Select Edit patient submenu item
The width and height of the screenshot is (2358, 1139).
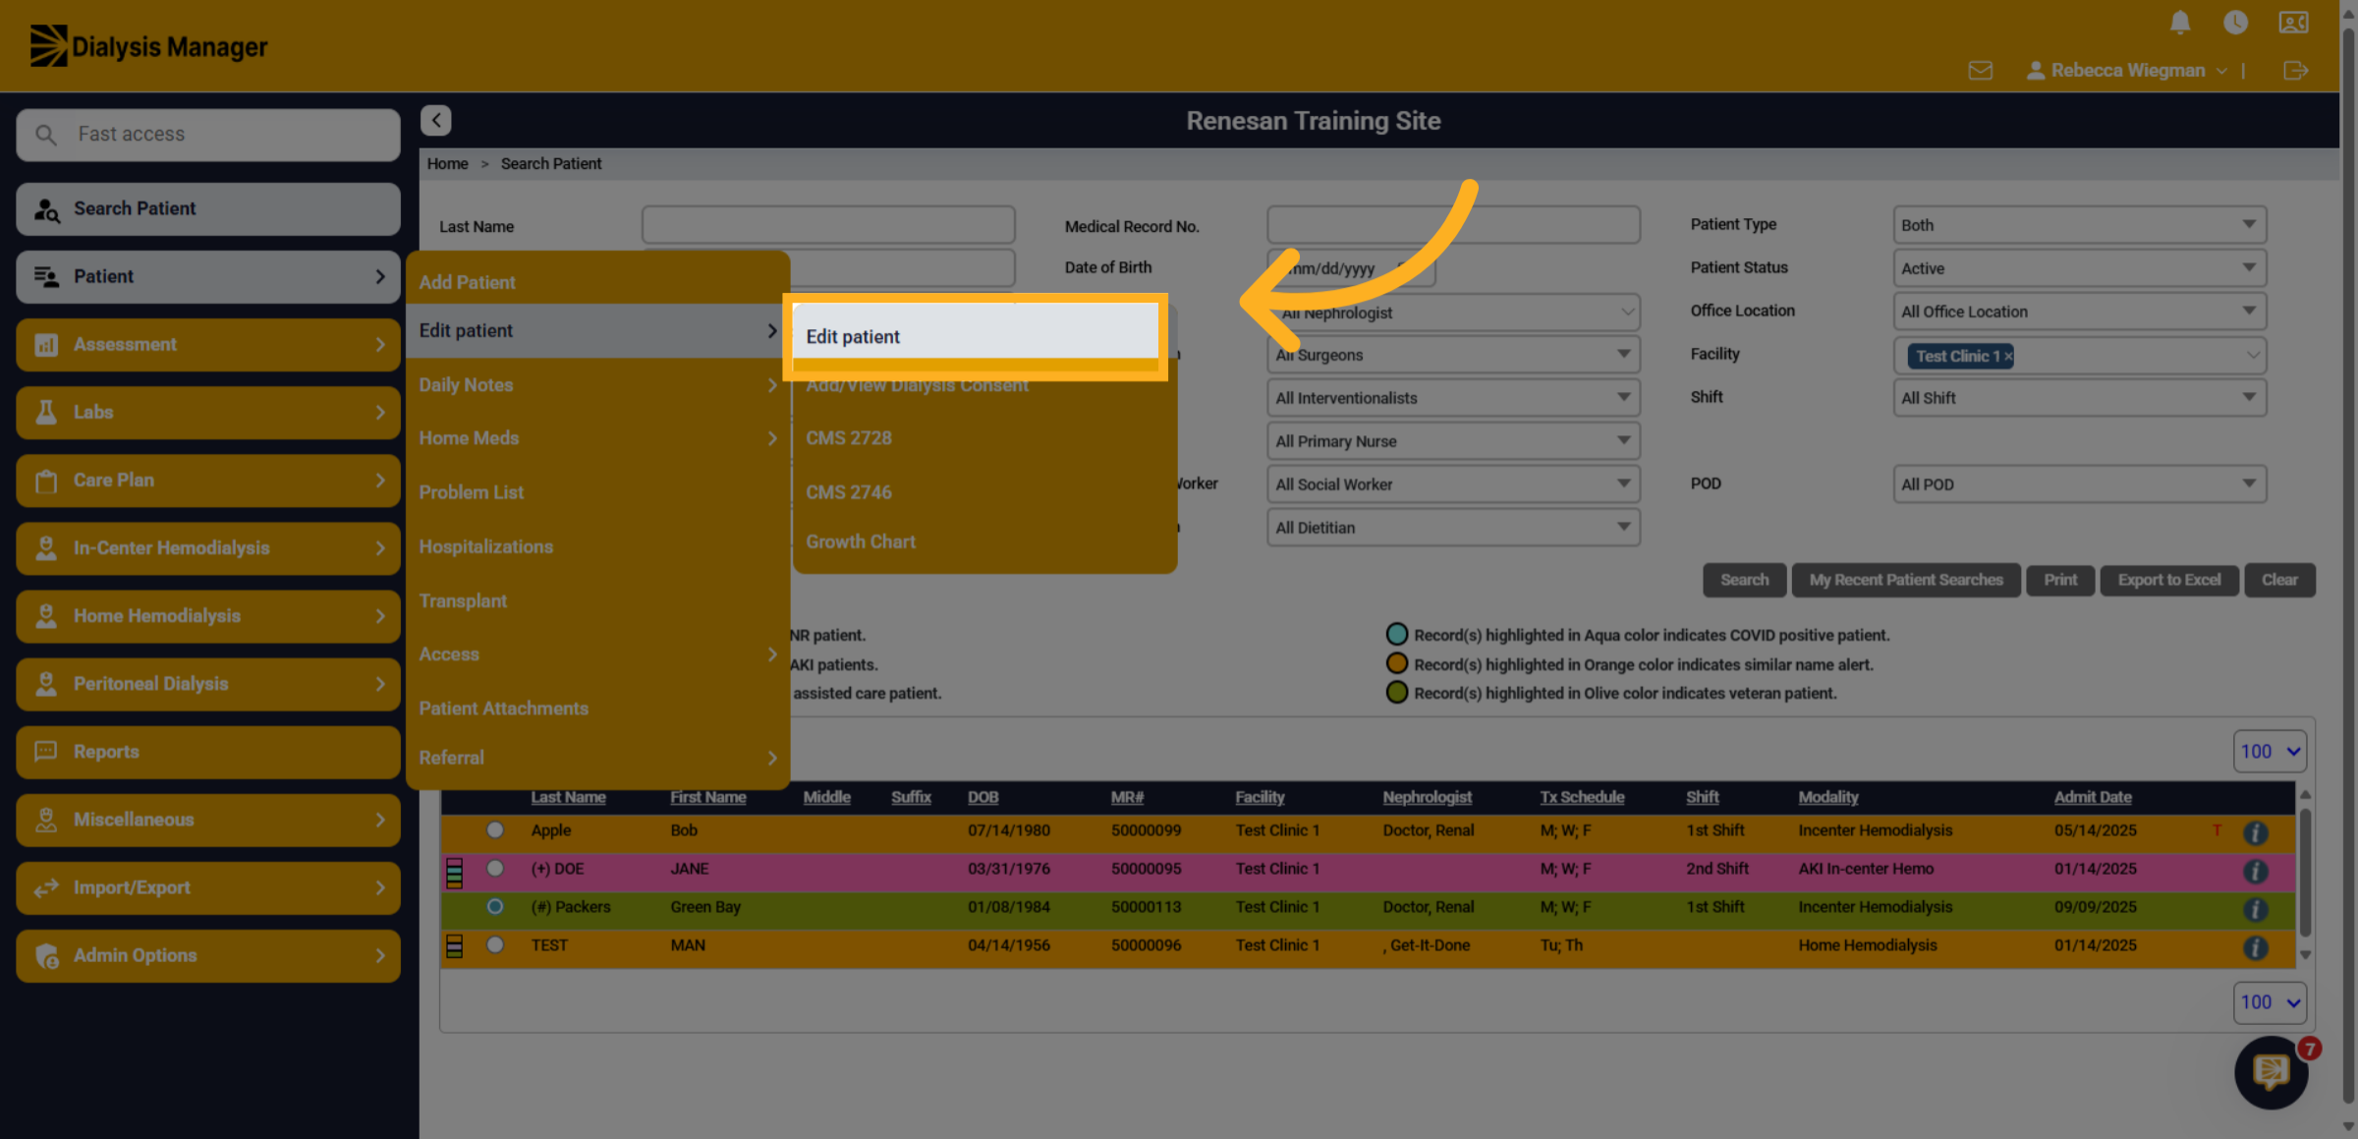(976, 336)
